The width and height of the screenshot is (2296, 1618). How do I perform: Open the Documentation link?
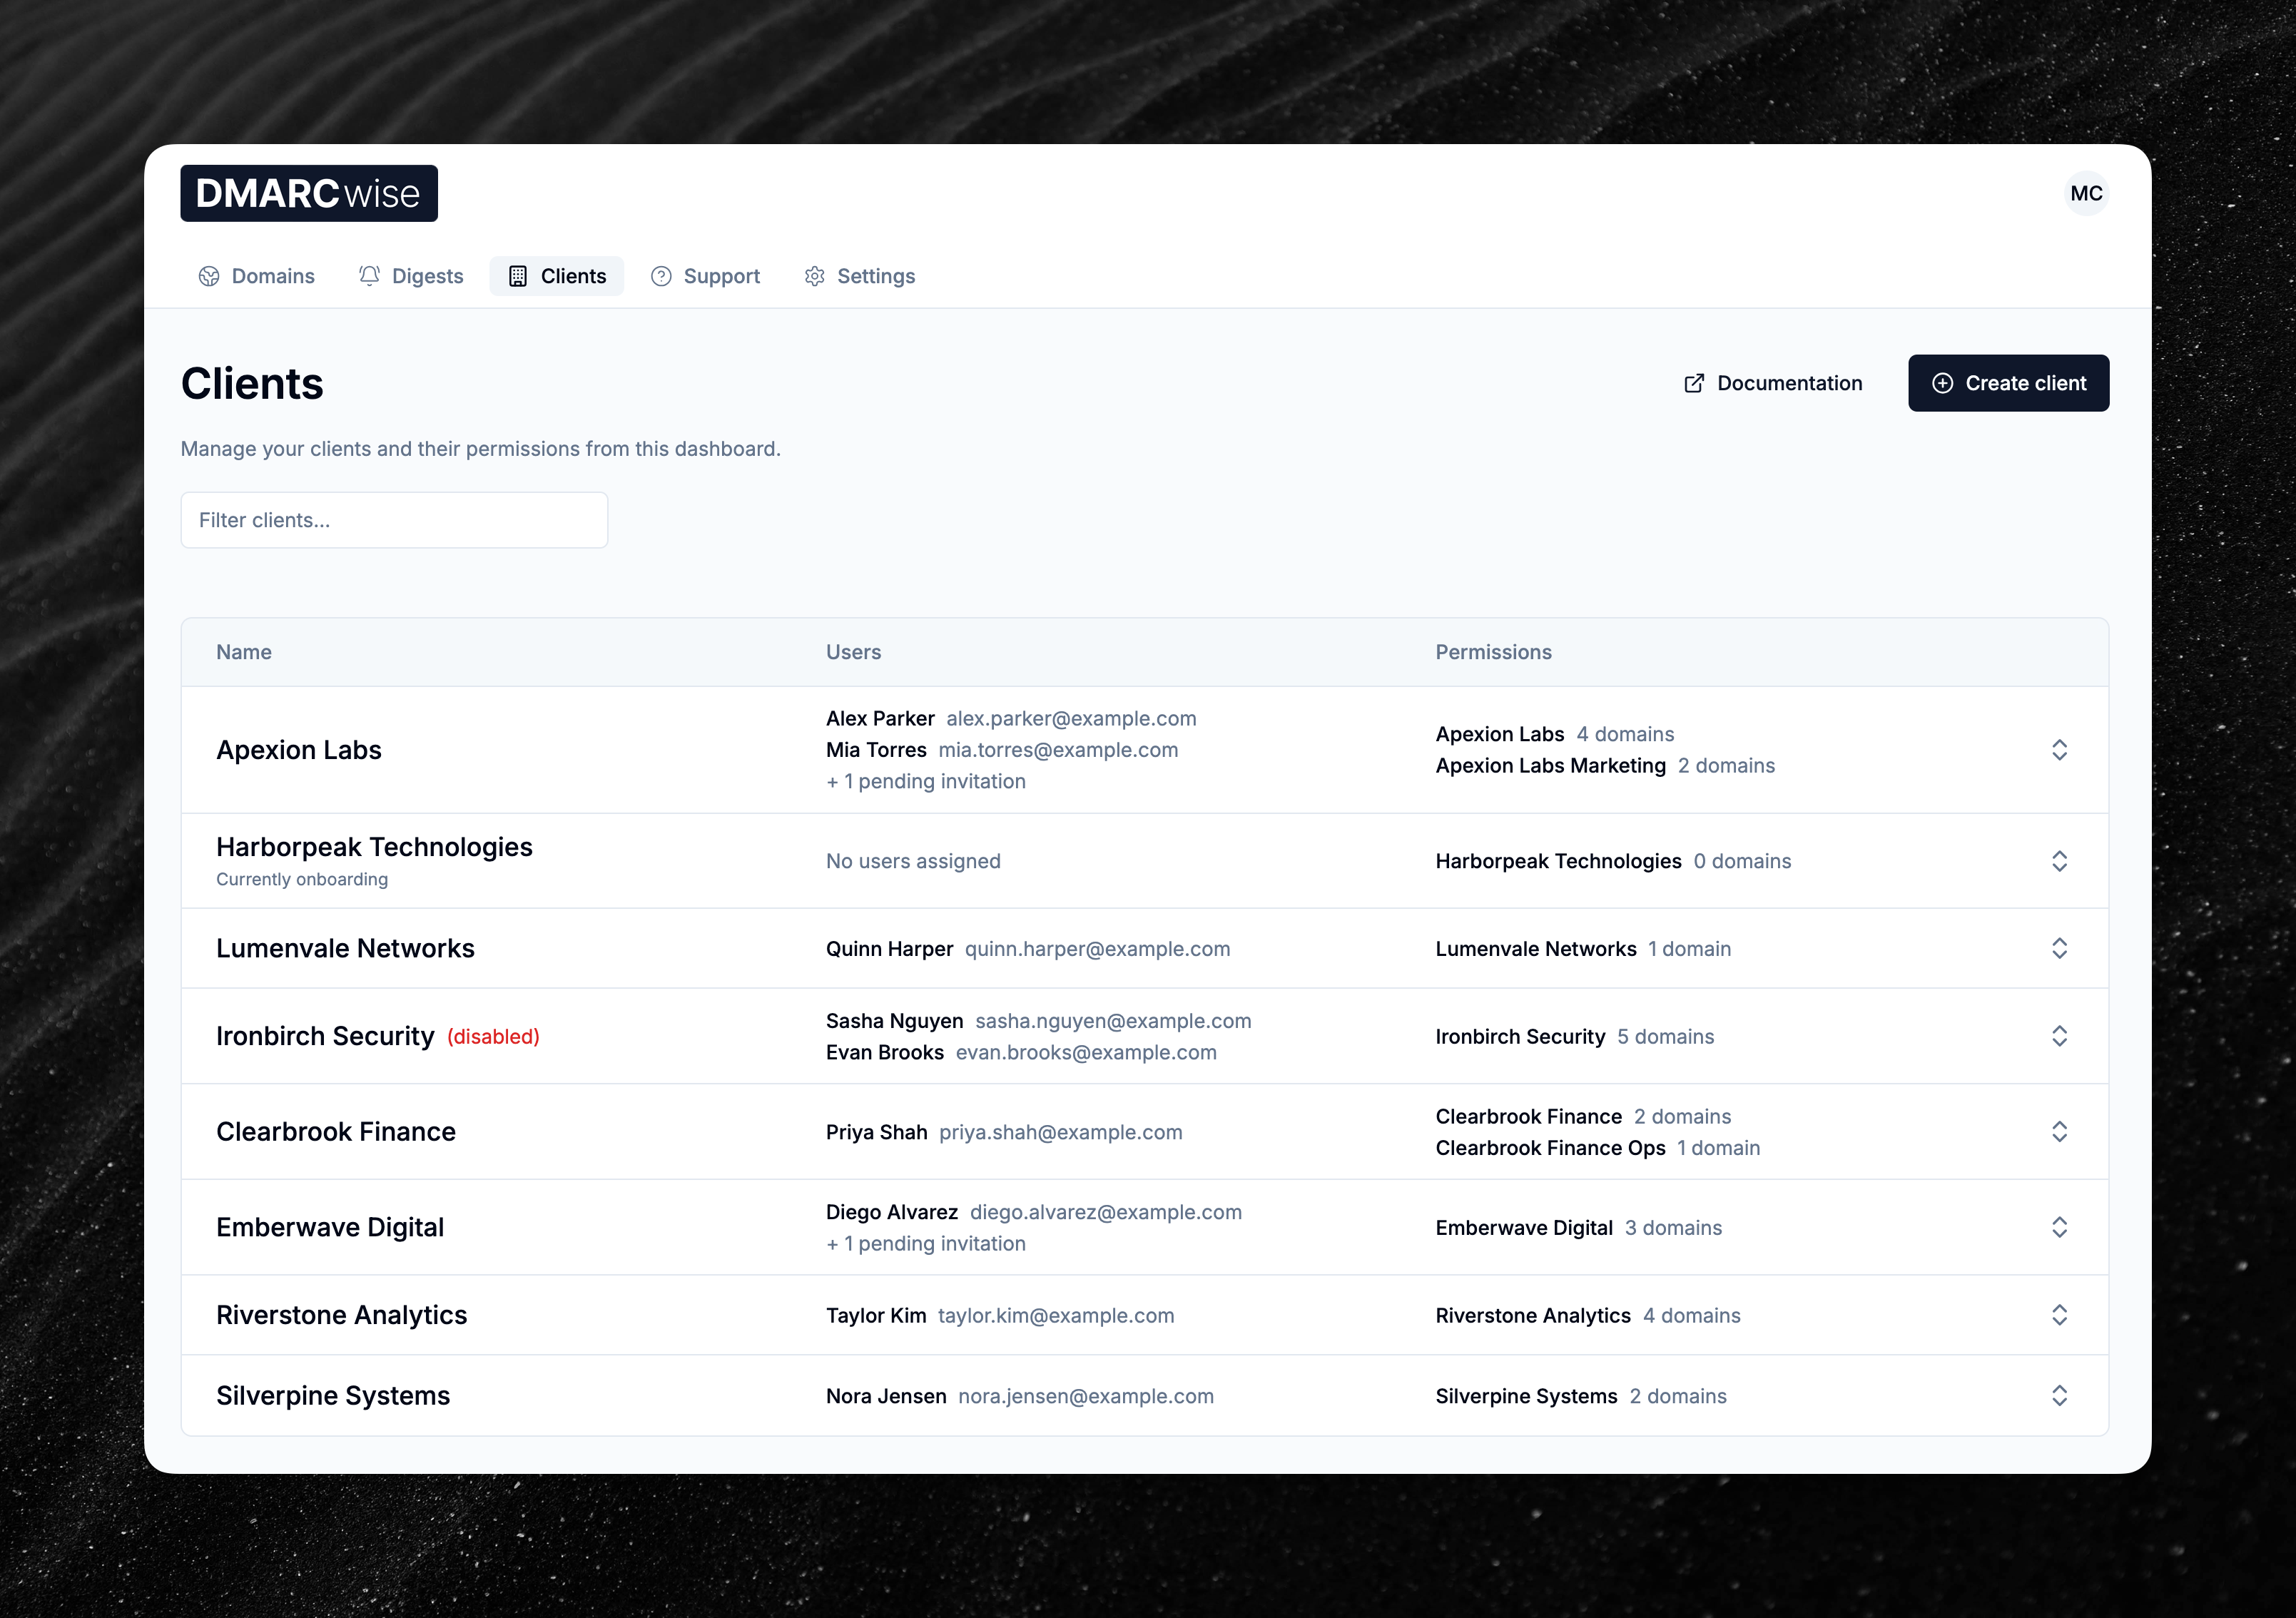(x=1789, y=383)
